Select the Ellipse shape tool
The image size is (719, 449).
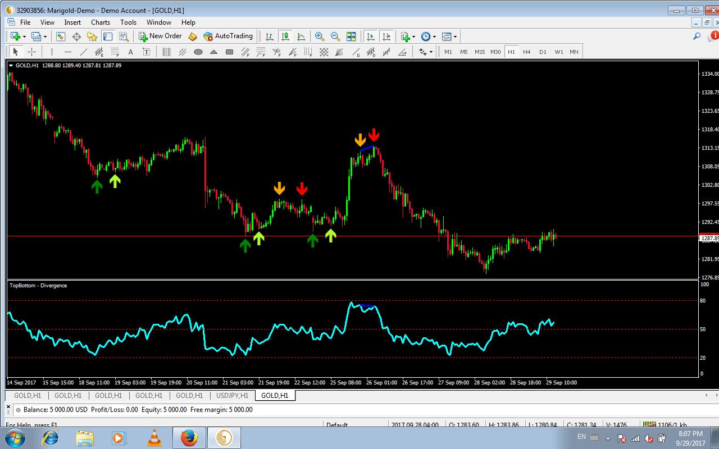coord(198,52)
